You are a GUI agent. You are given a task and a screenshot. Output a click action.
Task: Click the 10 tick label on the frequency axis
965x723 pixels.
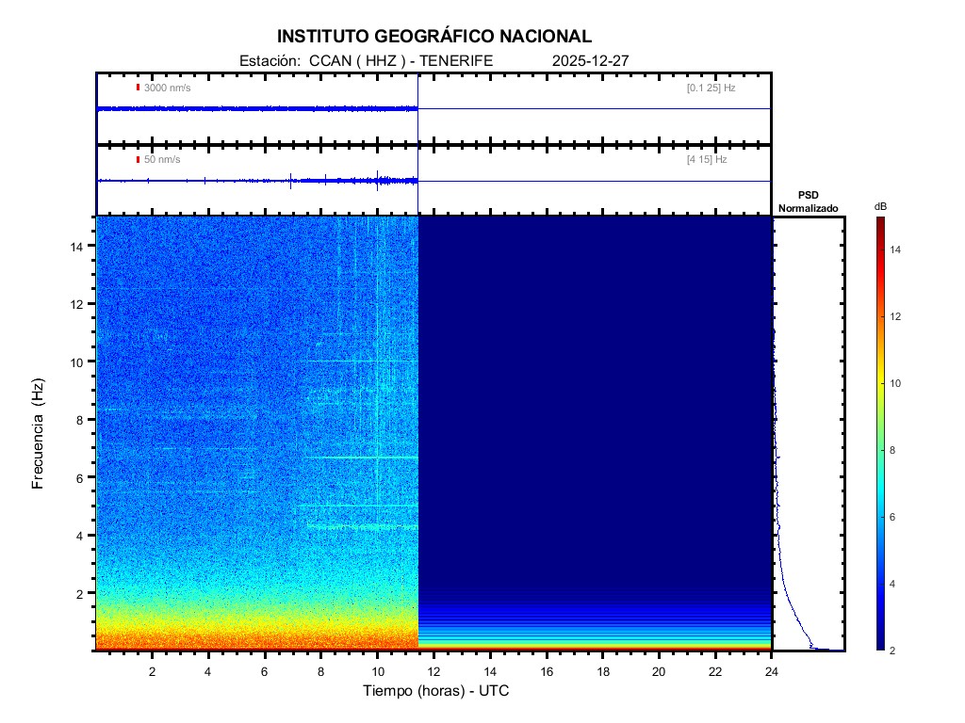78,361
